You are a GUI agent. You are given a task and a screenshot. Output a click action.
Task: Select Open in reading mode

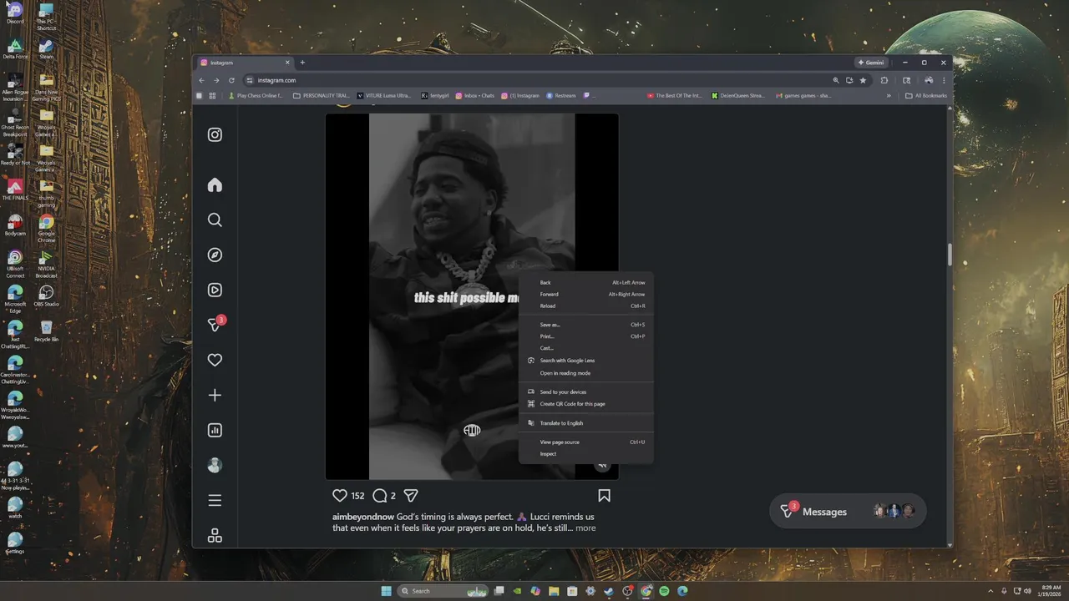coord(585,373)
